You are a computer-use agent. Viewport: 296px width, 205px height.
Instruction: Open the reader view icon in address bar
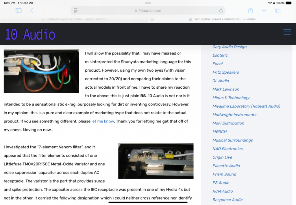click(75, 11)
